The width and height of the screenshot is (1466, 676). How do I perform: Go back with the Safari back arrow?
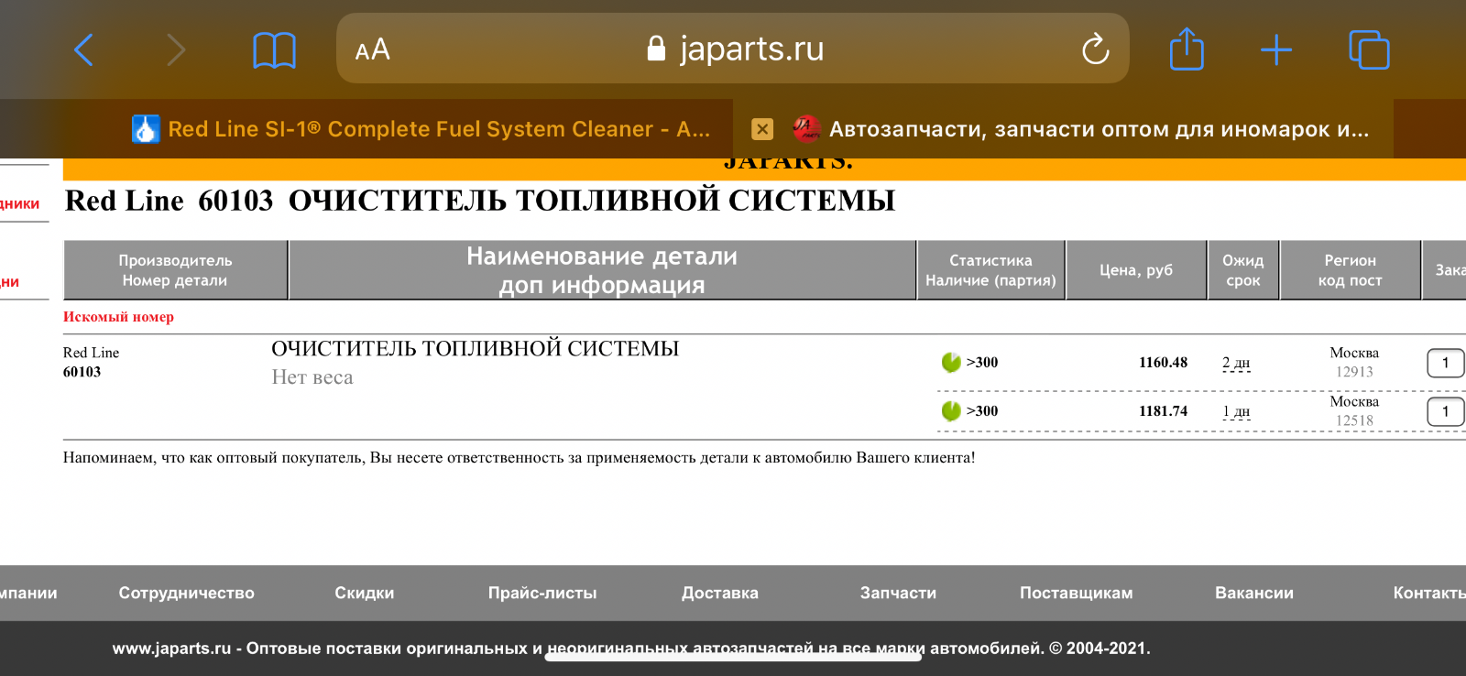pyautogui.click(x=83, y=49)
